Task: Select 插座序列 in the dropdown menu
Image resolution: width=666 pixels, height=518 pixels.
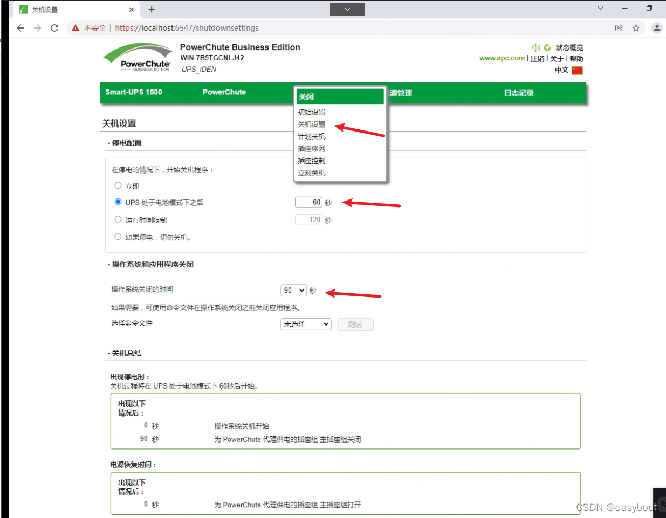Action: (312, 149)
